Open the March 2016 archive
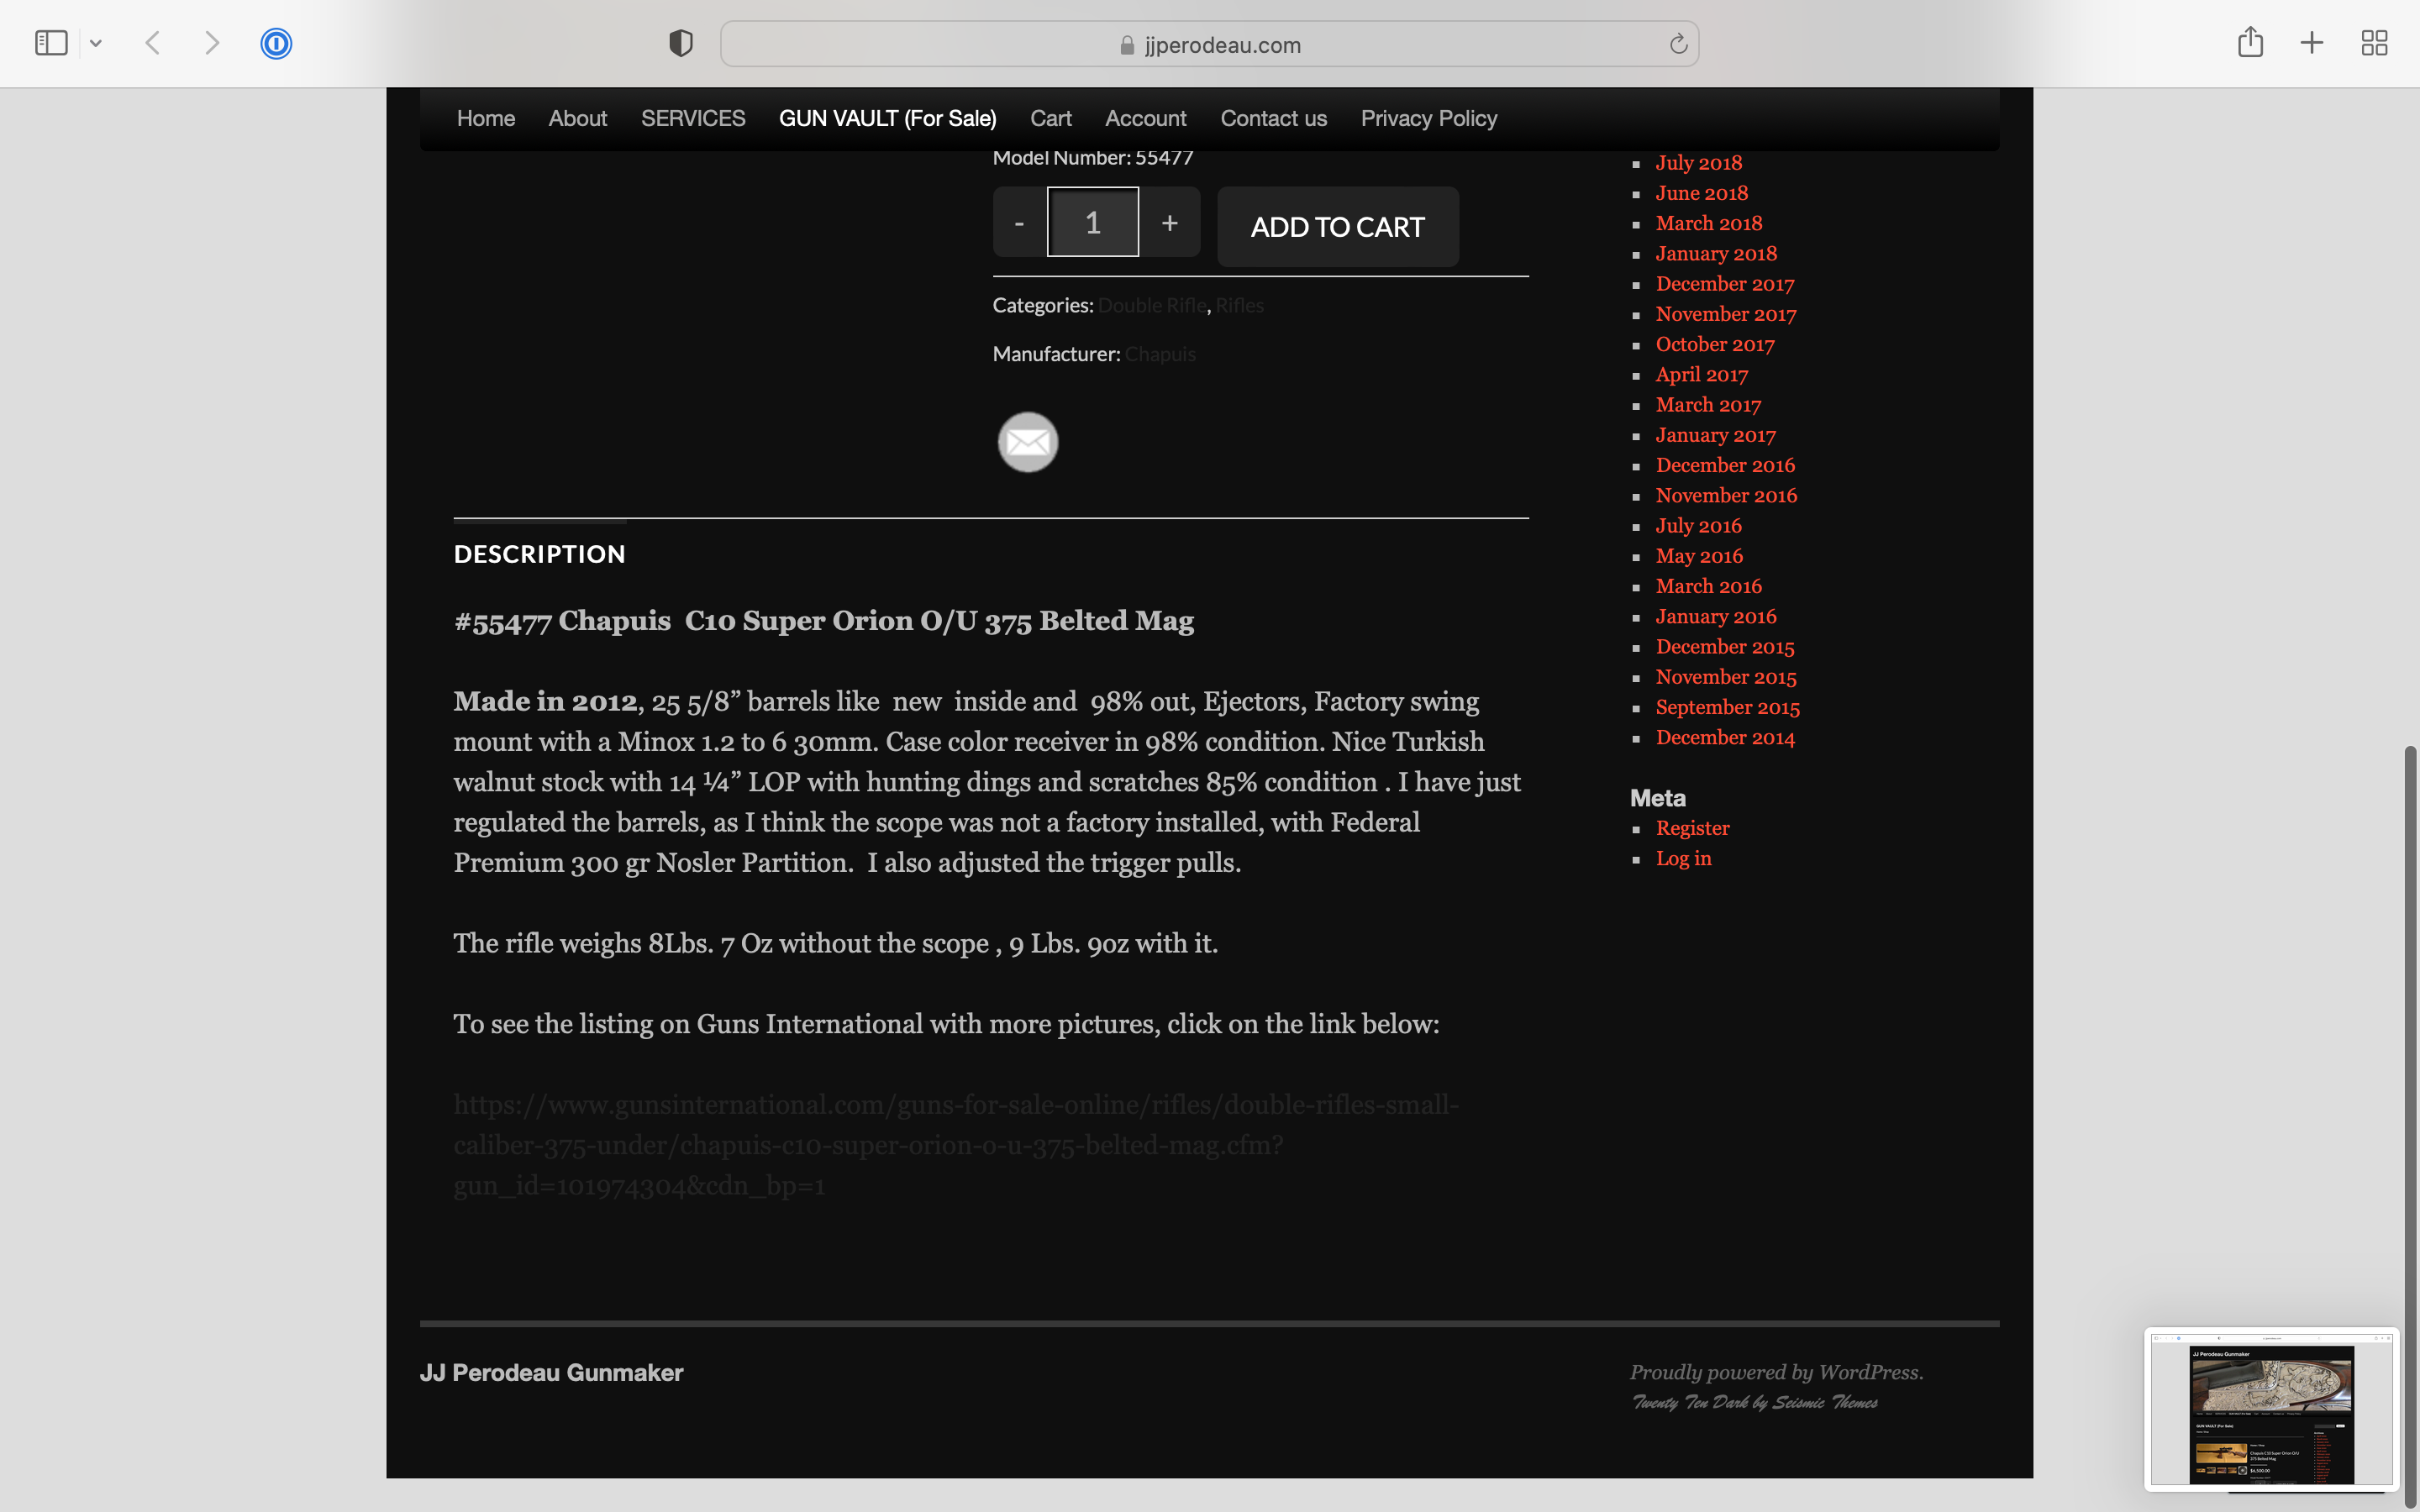Image resolution: width=2420 pixels, height=1512 pixels. pyautogui.click(x=1708, y=586)
